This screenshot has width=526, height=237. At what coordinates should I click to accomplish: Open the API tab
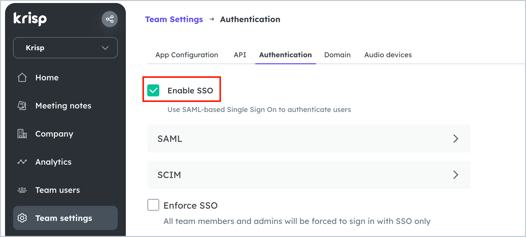(240, 55)
